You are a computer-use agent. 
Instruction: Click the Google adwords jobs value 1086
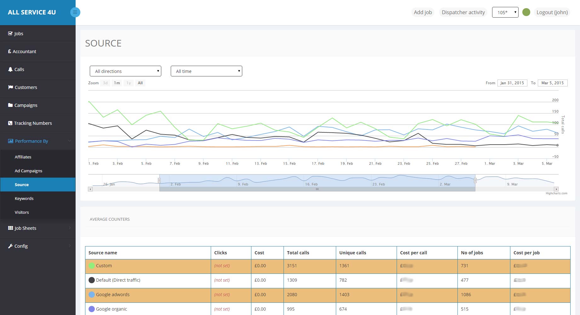click(466, 295)
